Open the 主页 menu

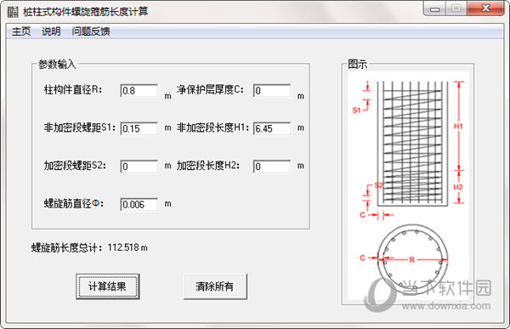[21, 31]
